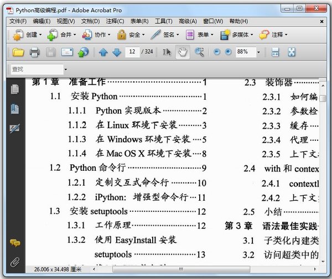Image resolution: width=332 pixels, height=279 pixels.
Task: Click the '1.2.1 定制交互式命令行' entry
Action: (x=137, y=182)
